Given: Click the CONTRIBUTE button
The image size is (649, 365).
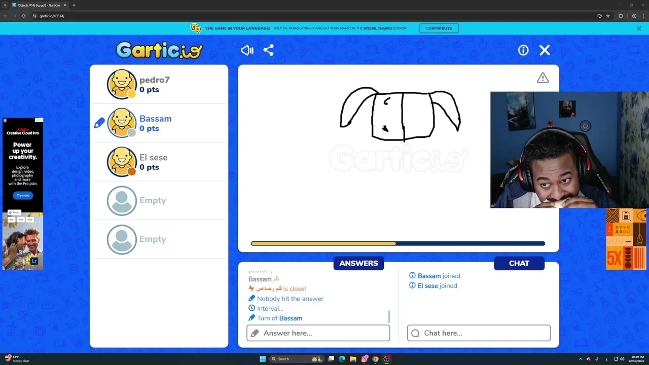Looking at the screenshot, I should [439, 28].
